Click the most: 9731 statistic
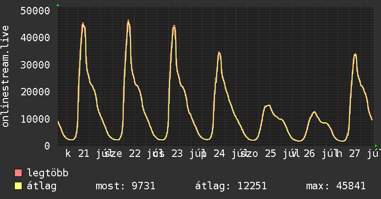 [x=125, y=186]
